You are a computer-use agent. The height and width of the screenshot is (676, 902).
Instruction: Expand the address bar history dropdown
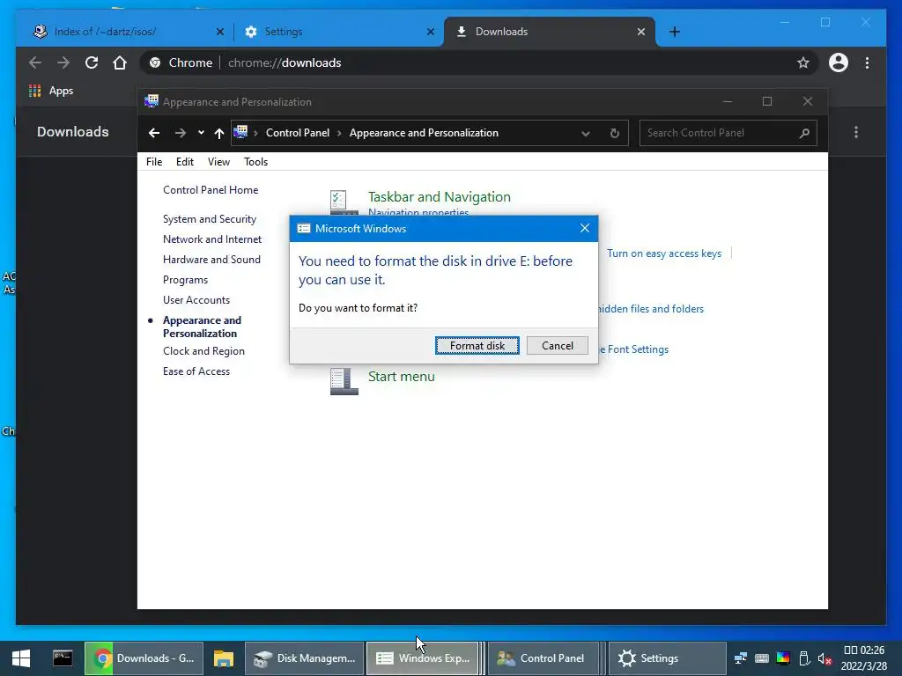point(585,134)
